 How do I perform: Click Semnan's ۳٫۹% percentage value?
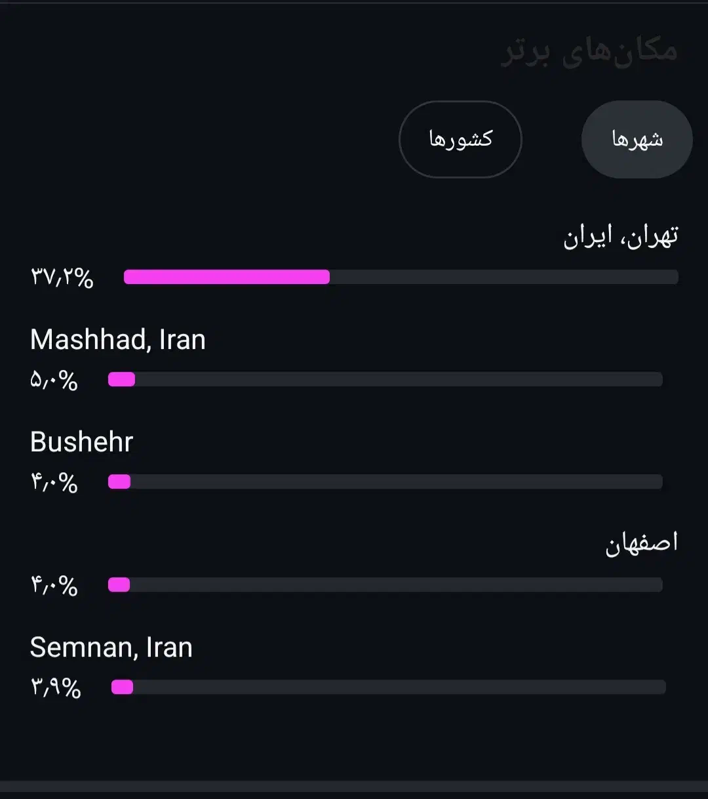coord(56,688)
